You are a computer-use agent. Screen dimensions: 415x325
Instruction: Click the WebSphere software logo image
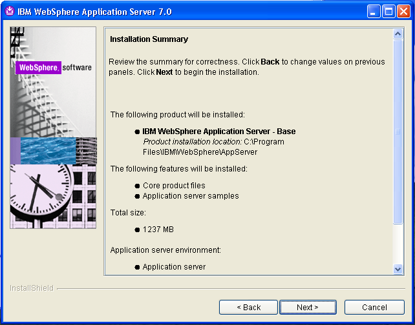click(54, 68)
